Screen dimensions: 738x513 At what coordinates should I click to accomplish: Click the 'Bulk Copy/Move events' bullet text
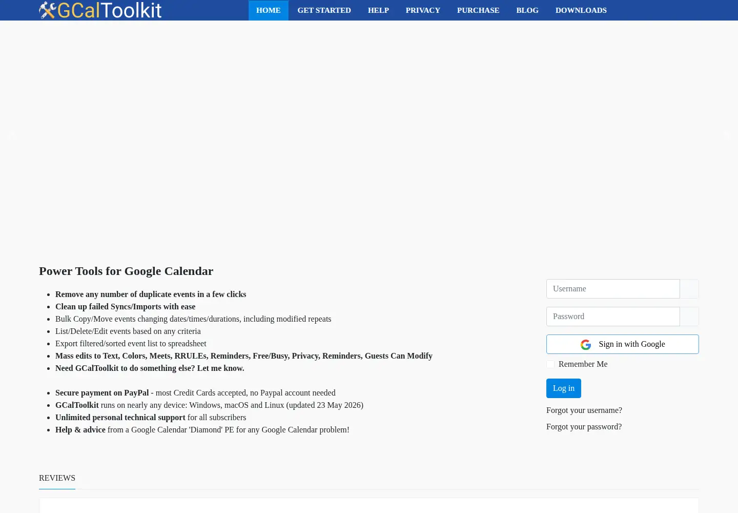click(x=193, y=319)
